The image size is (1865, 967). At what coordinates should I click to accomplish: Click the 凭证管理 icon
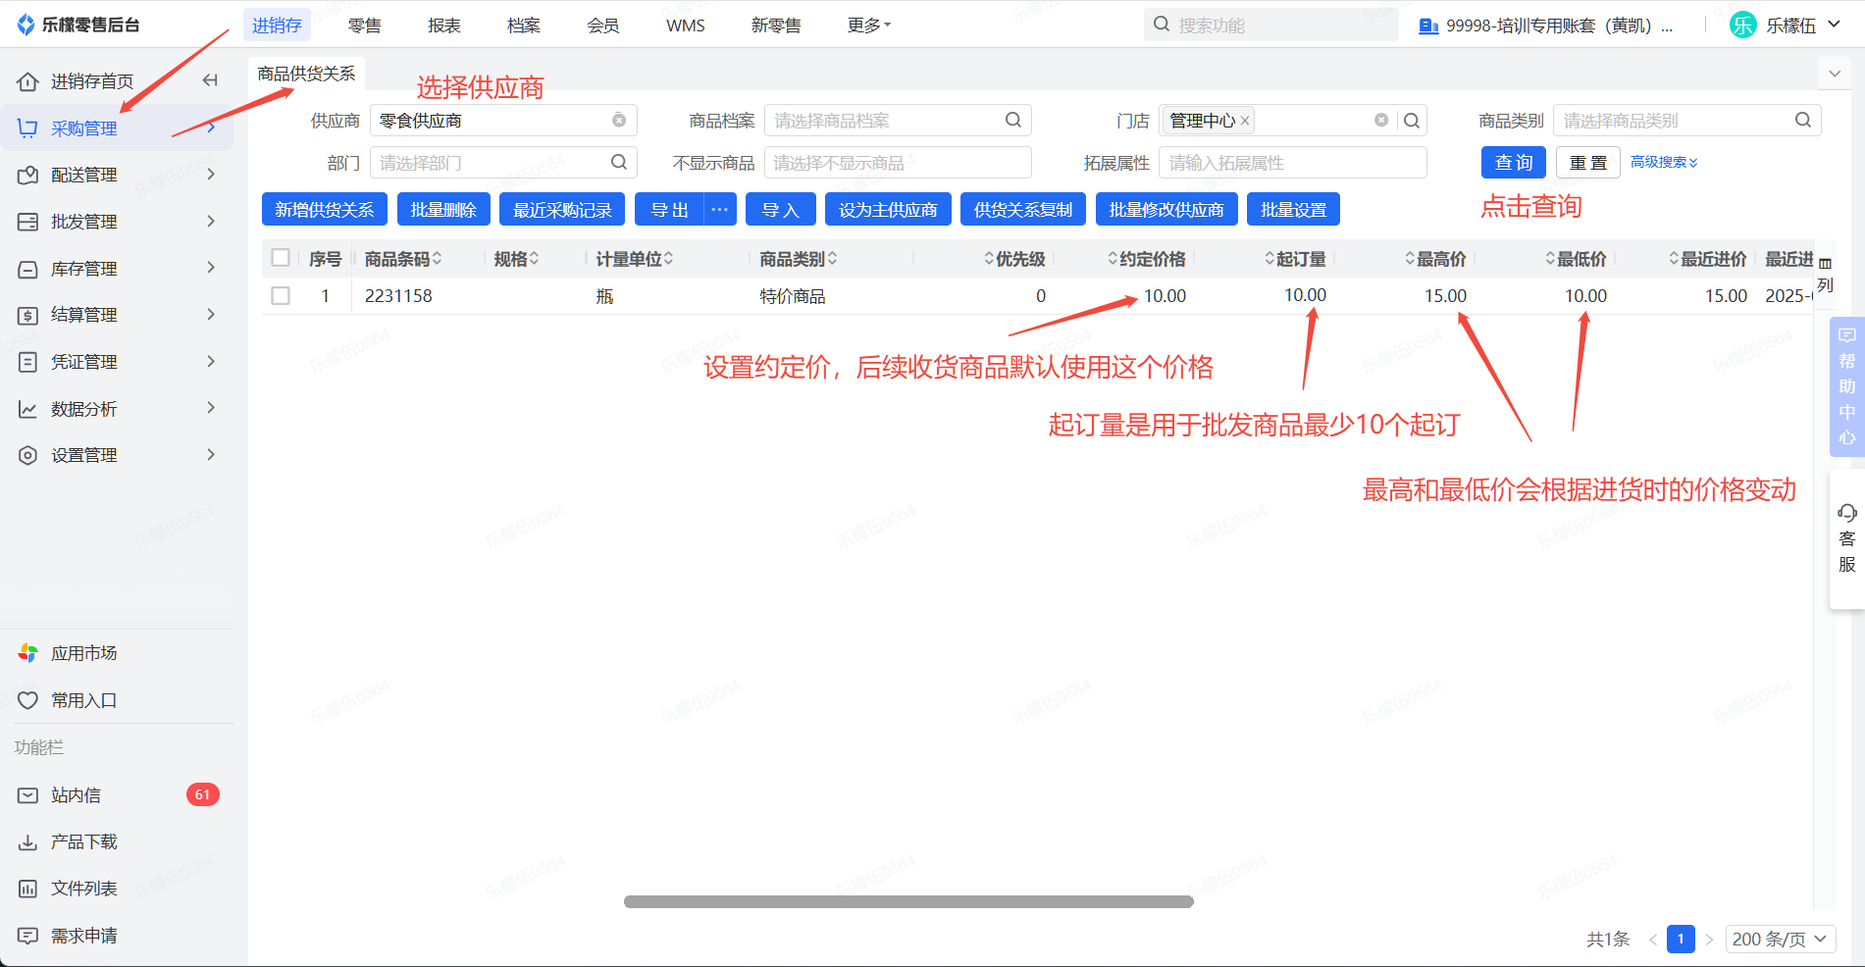tap(28, 362)
